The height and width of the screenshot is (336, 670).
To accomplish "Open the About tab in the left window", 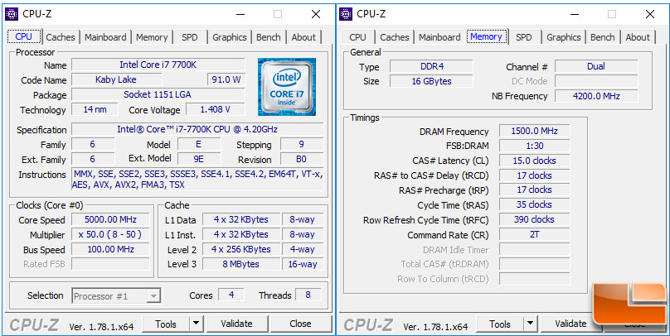I will click(x=303, y=37).
